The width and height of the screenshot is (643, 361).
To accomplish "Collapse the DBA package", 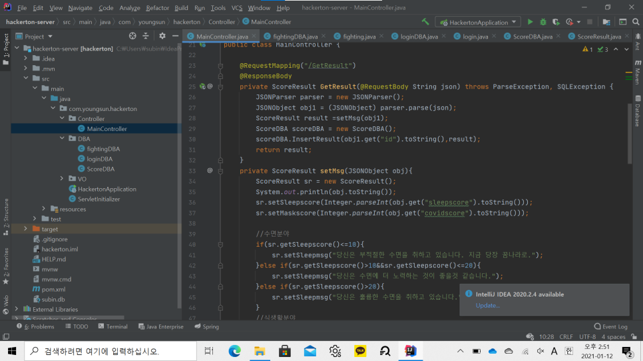I will click(62, 138).
